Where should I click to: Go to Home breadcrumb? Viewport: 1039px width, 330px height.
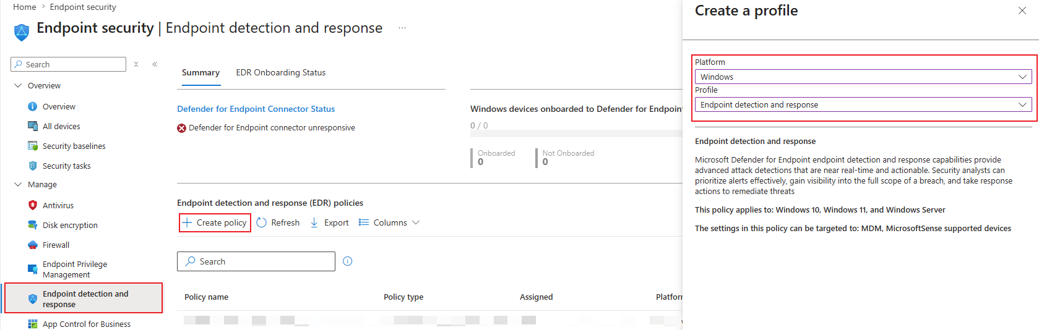25,7
